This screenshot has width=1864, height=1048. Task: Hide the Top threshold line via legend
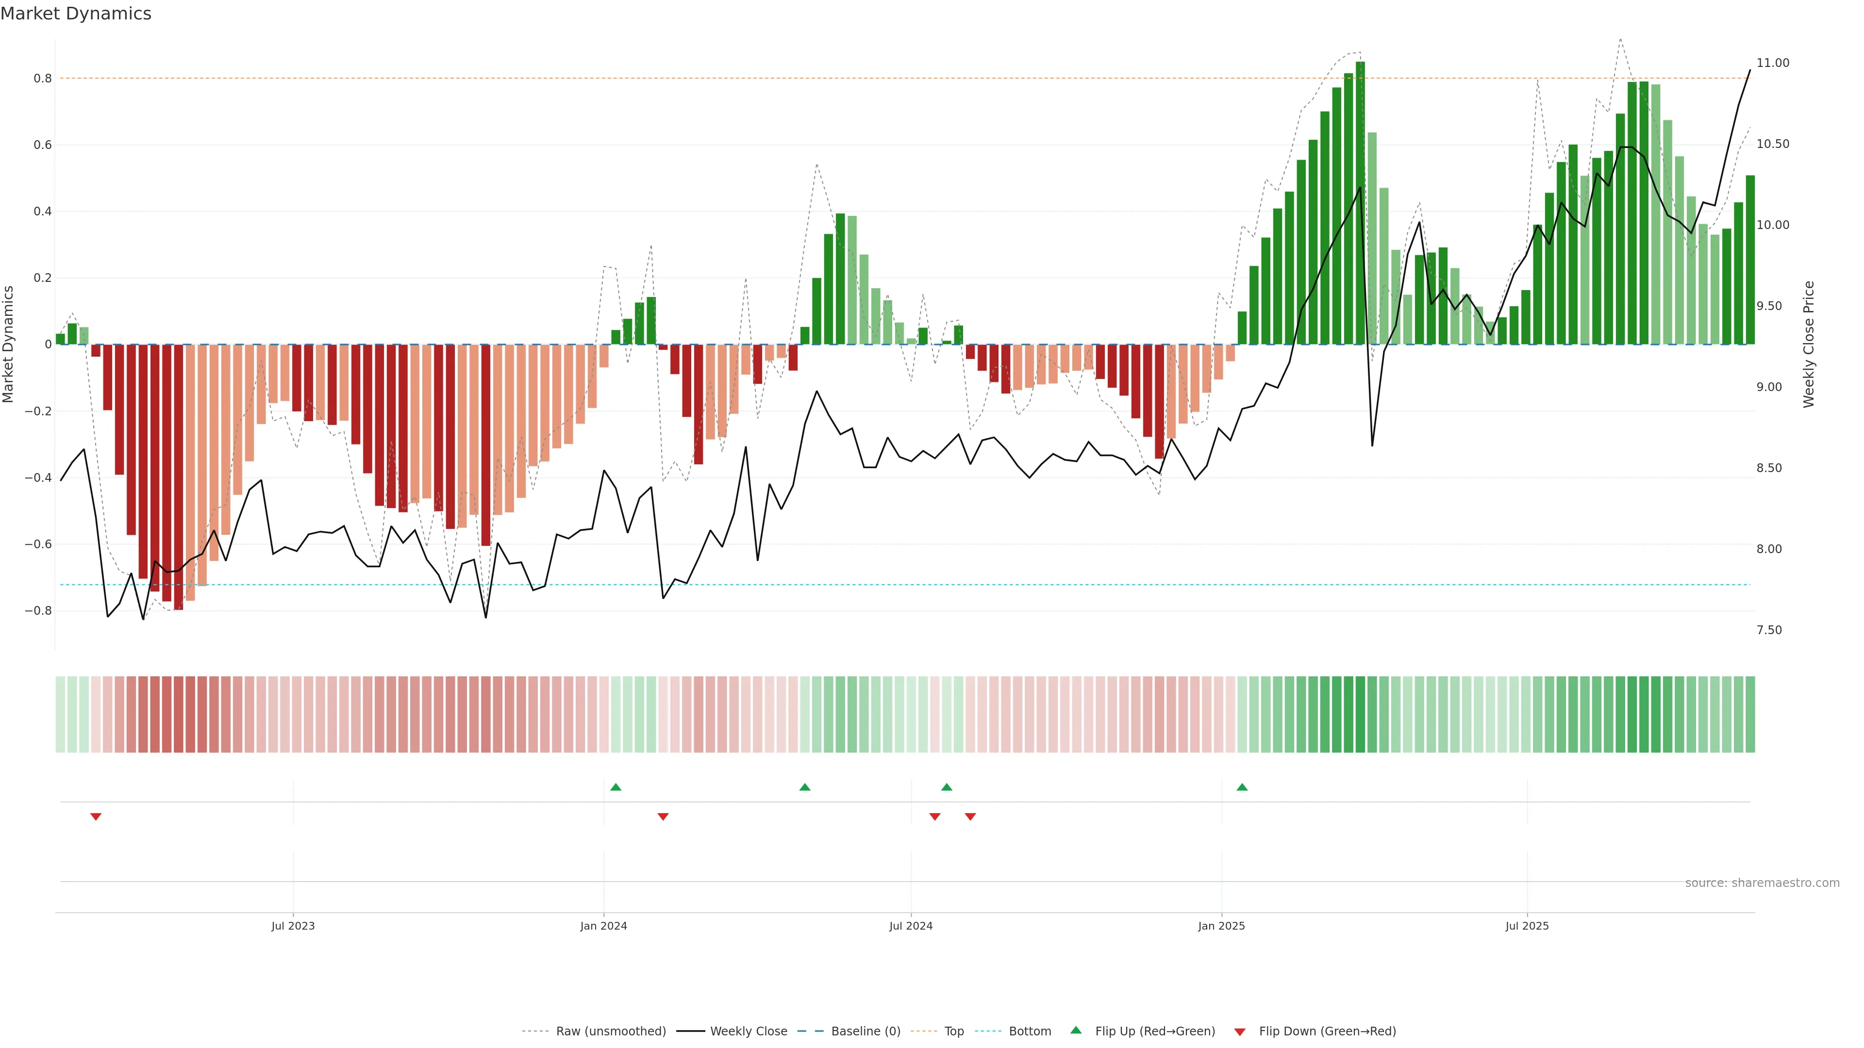[x=954, y=1032]
